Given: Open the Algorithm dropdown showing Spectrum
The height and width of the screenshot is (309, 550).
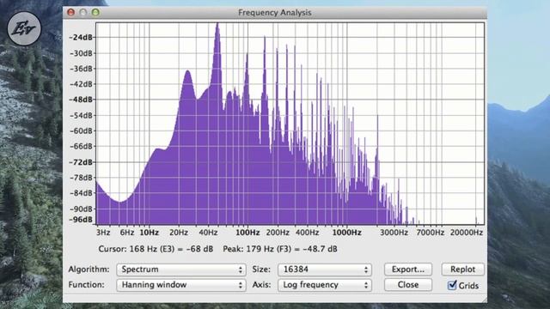Looking at the screenshot, I should pos(181,270).
